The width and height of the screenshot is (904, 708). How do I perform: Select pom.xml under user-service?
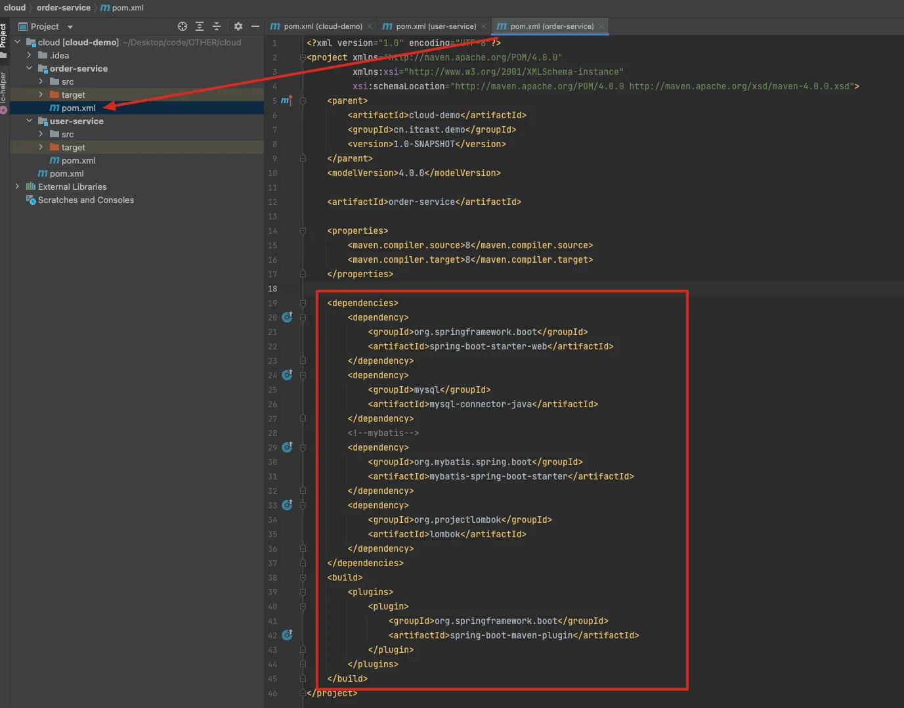(x=78, y=160)
